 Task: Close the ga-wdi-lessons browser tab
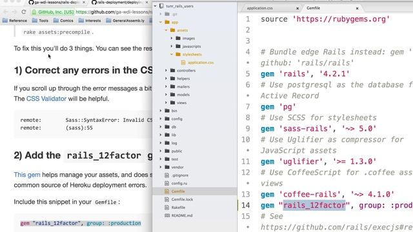point(84,3)
